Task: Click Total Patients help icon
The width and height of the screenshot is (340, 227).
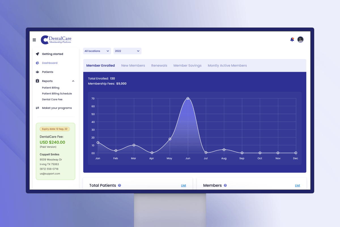Action: [120, 185]
